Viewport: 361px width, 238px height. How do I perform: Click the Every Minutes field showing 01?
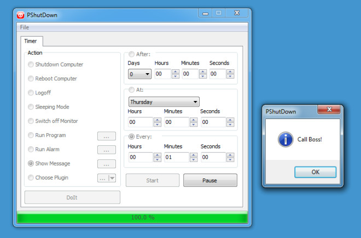(x=177, y=157)
